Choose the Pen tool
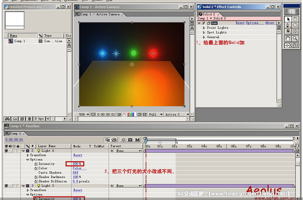The height and width of the screenshot is (200, 303). coord(288,25)
